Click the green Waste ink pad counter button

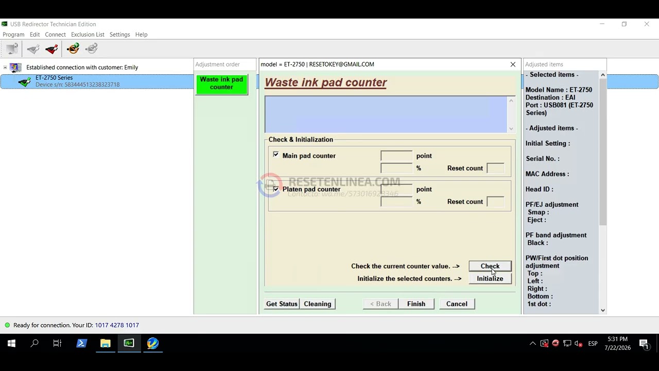pyautogui.click(x=221, y=84)
